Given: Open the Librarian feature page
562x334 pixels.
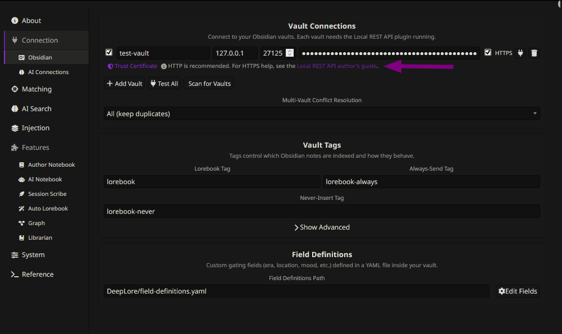Looking at the screenshot, I should click(40, 238).
